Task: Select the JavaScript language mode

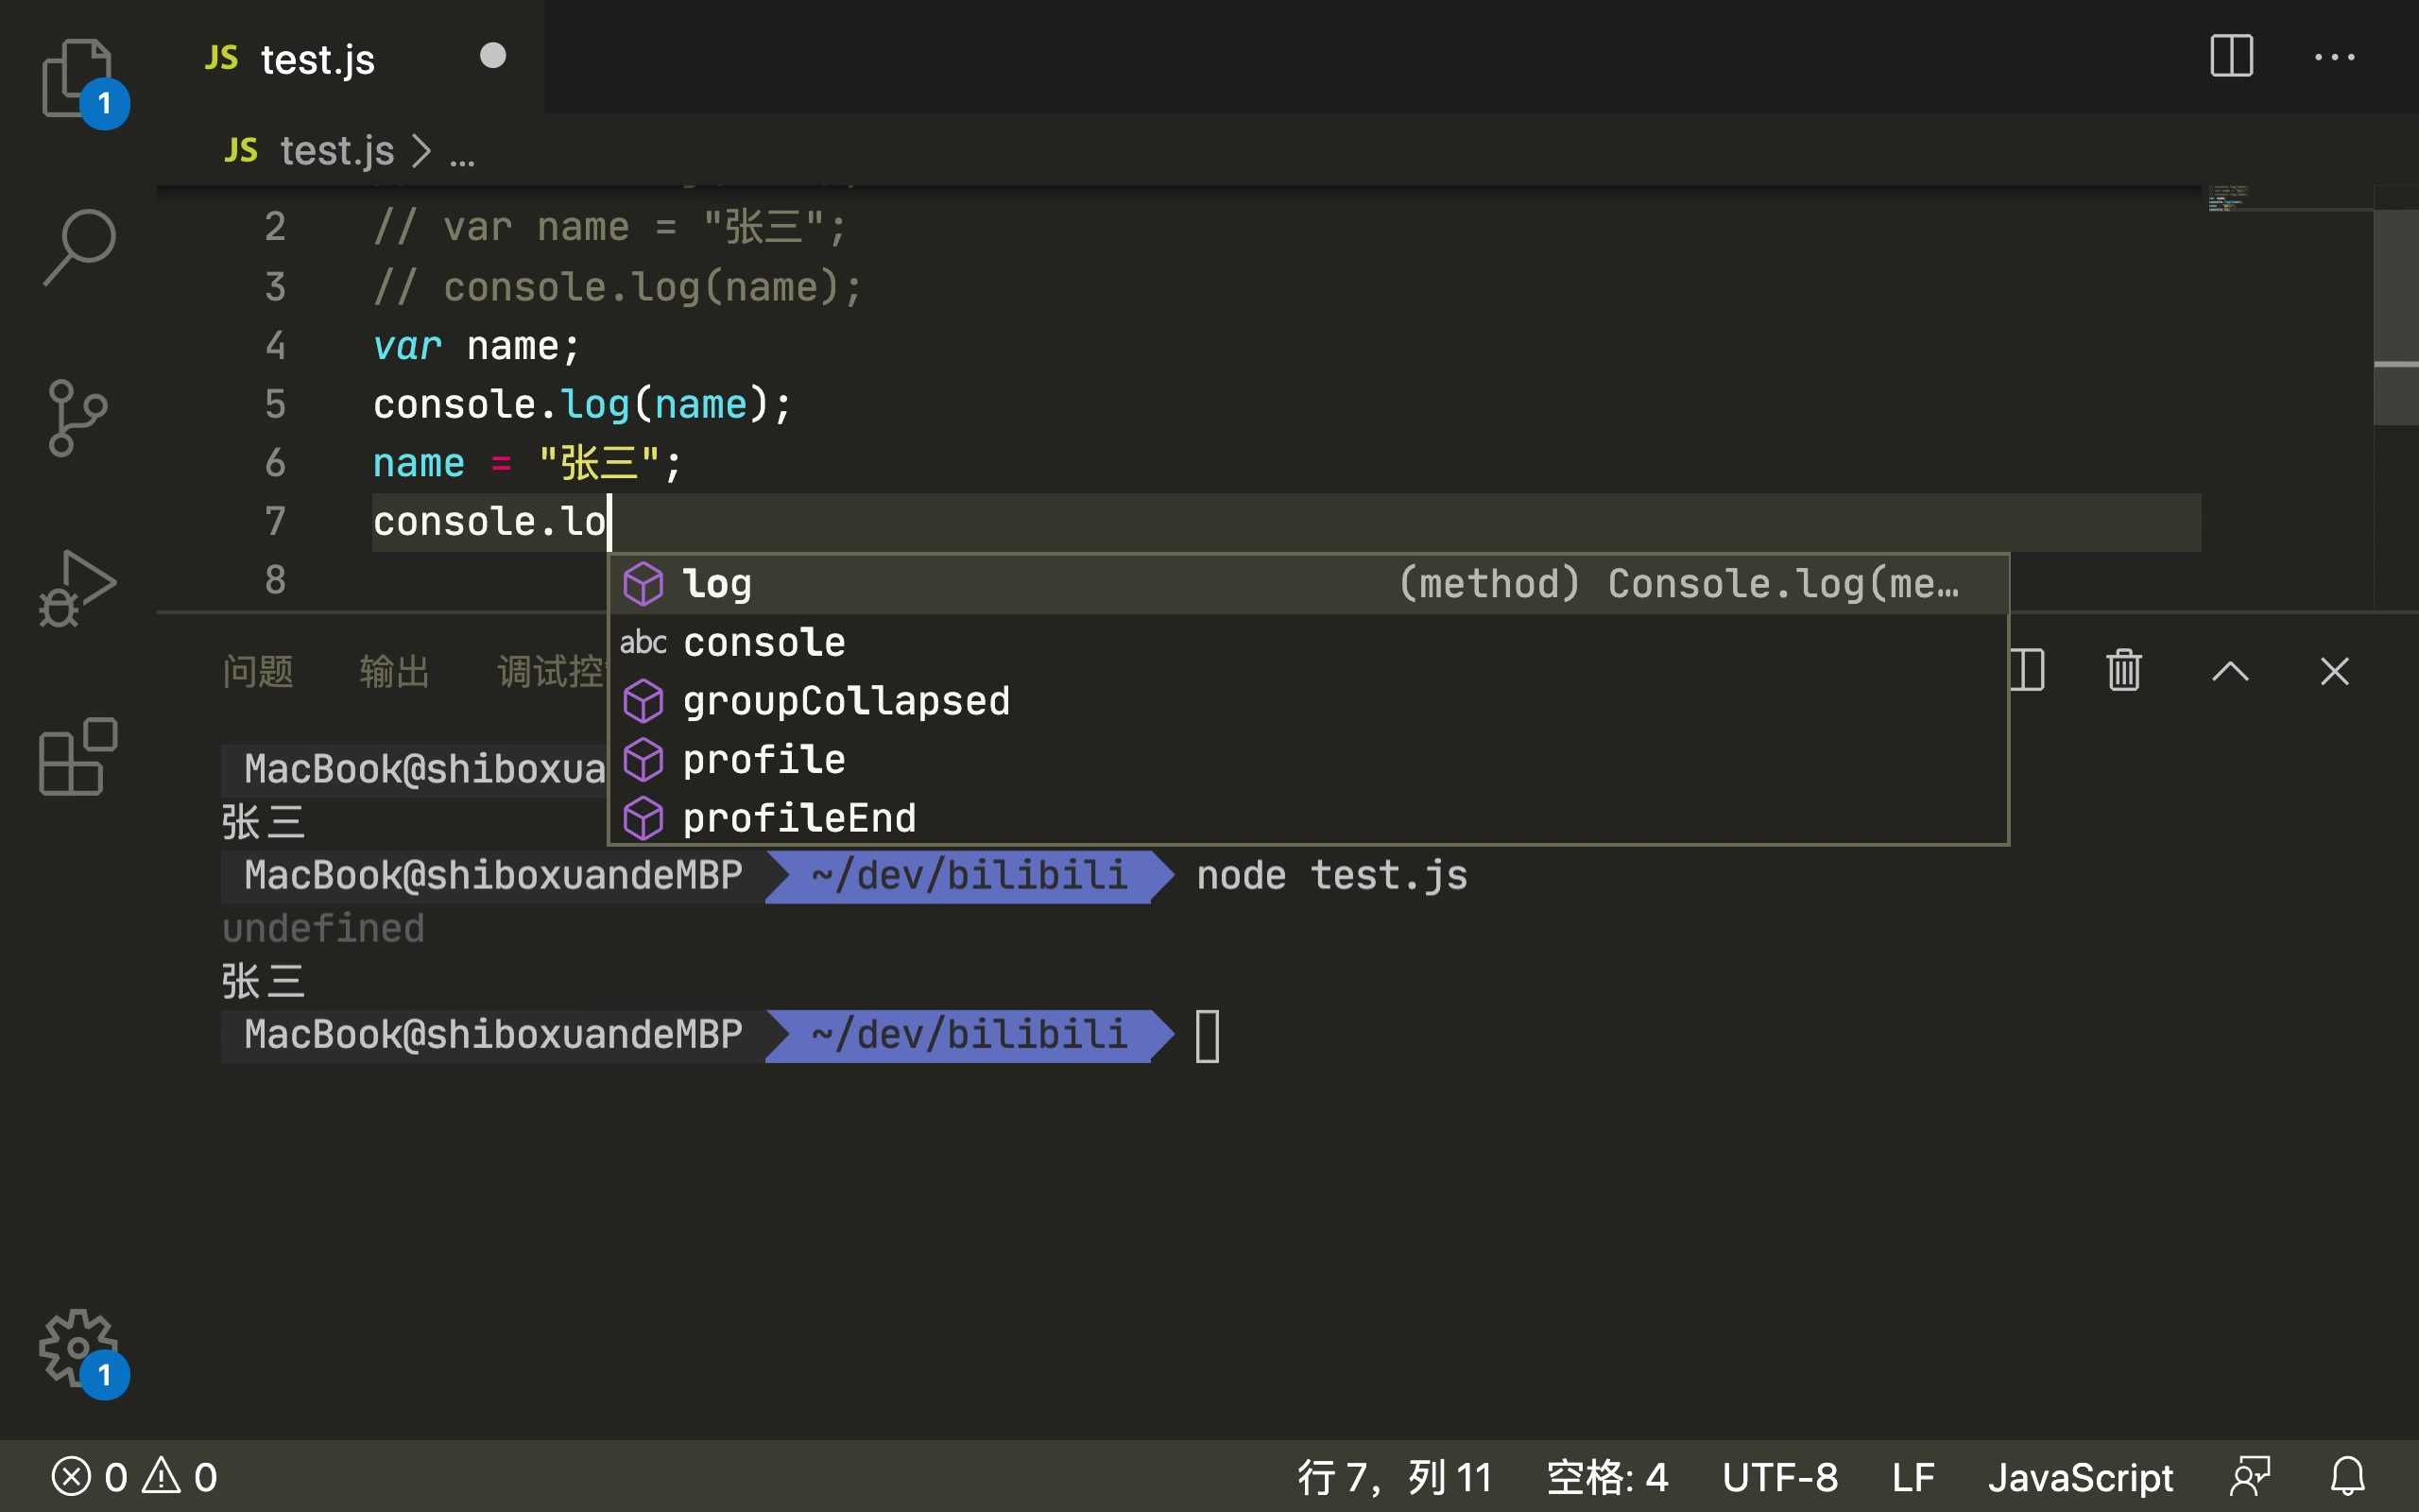Action: [2080, 1477]
